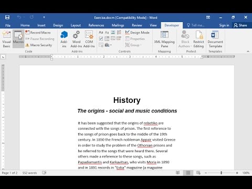Open the Document Template dialog
252x189 pixels.
coord(215,39)
